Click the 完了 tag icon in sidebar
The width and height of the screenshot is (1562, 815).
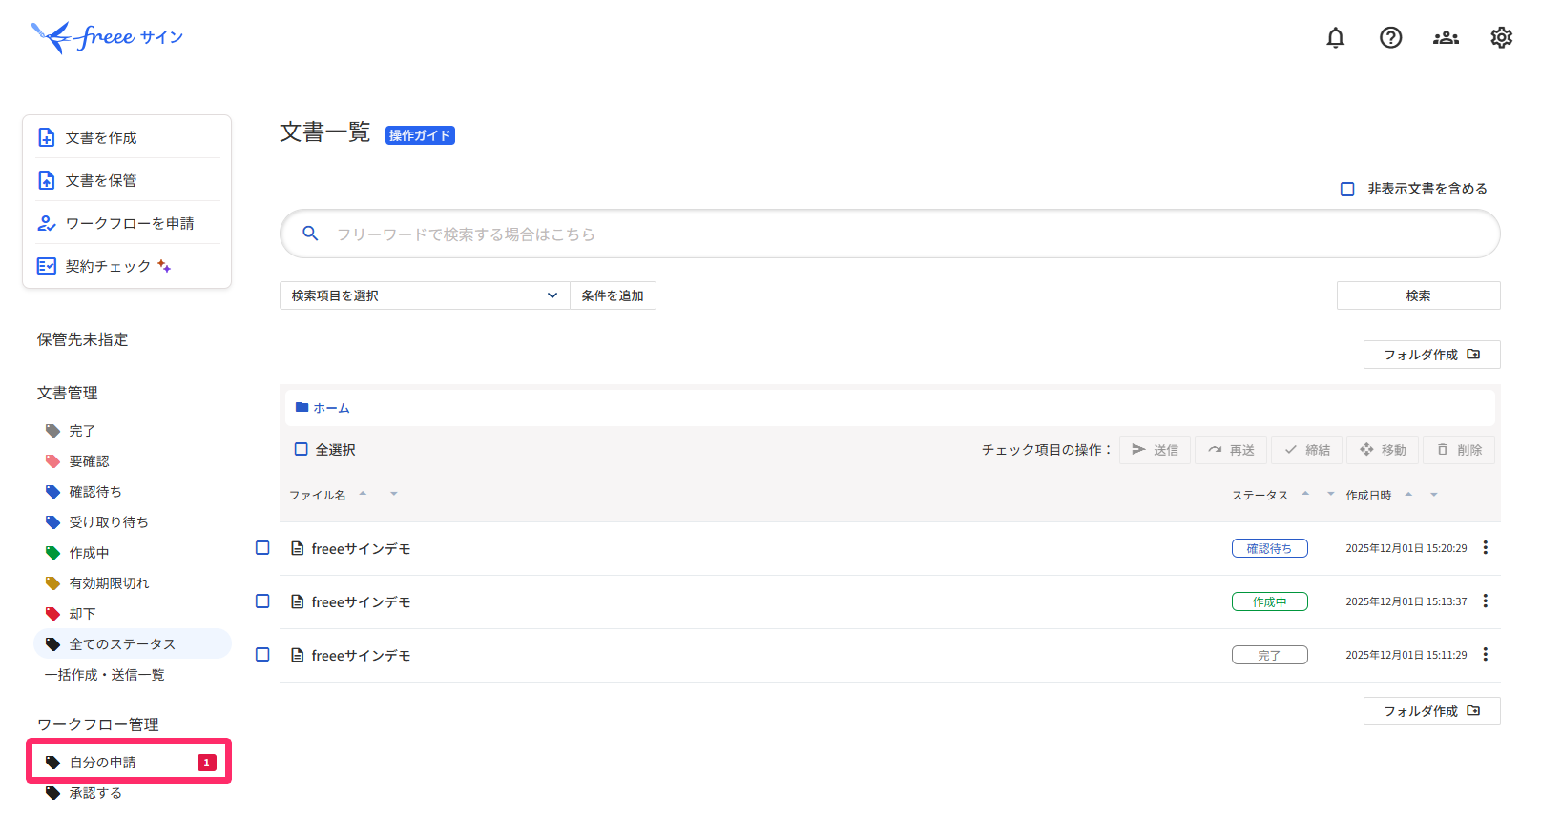[52, 431]
